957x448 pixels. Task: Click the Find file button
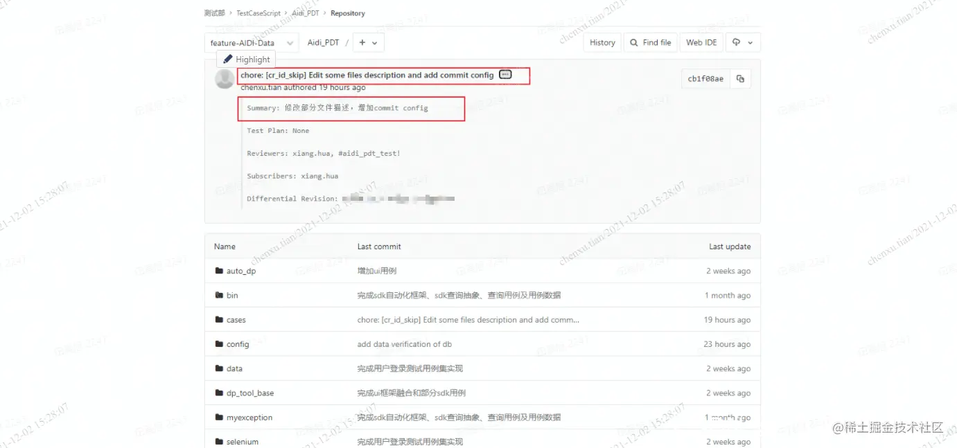pos(650,43)
